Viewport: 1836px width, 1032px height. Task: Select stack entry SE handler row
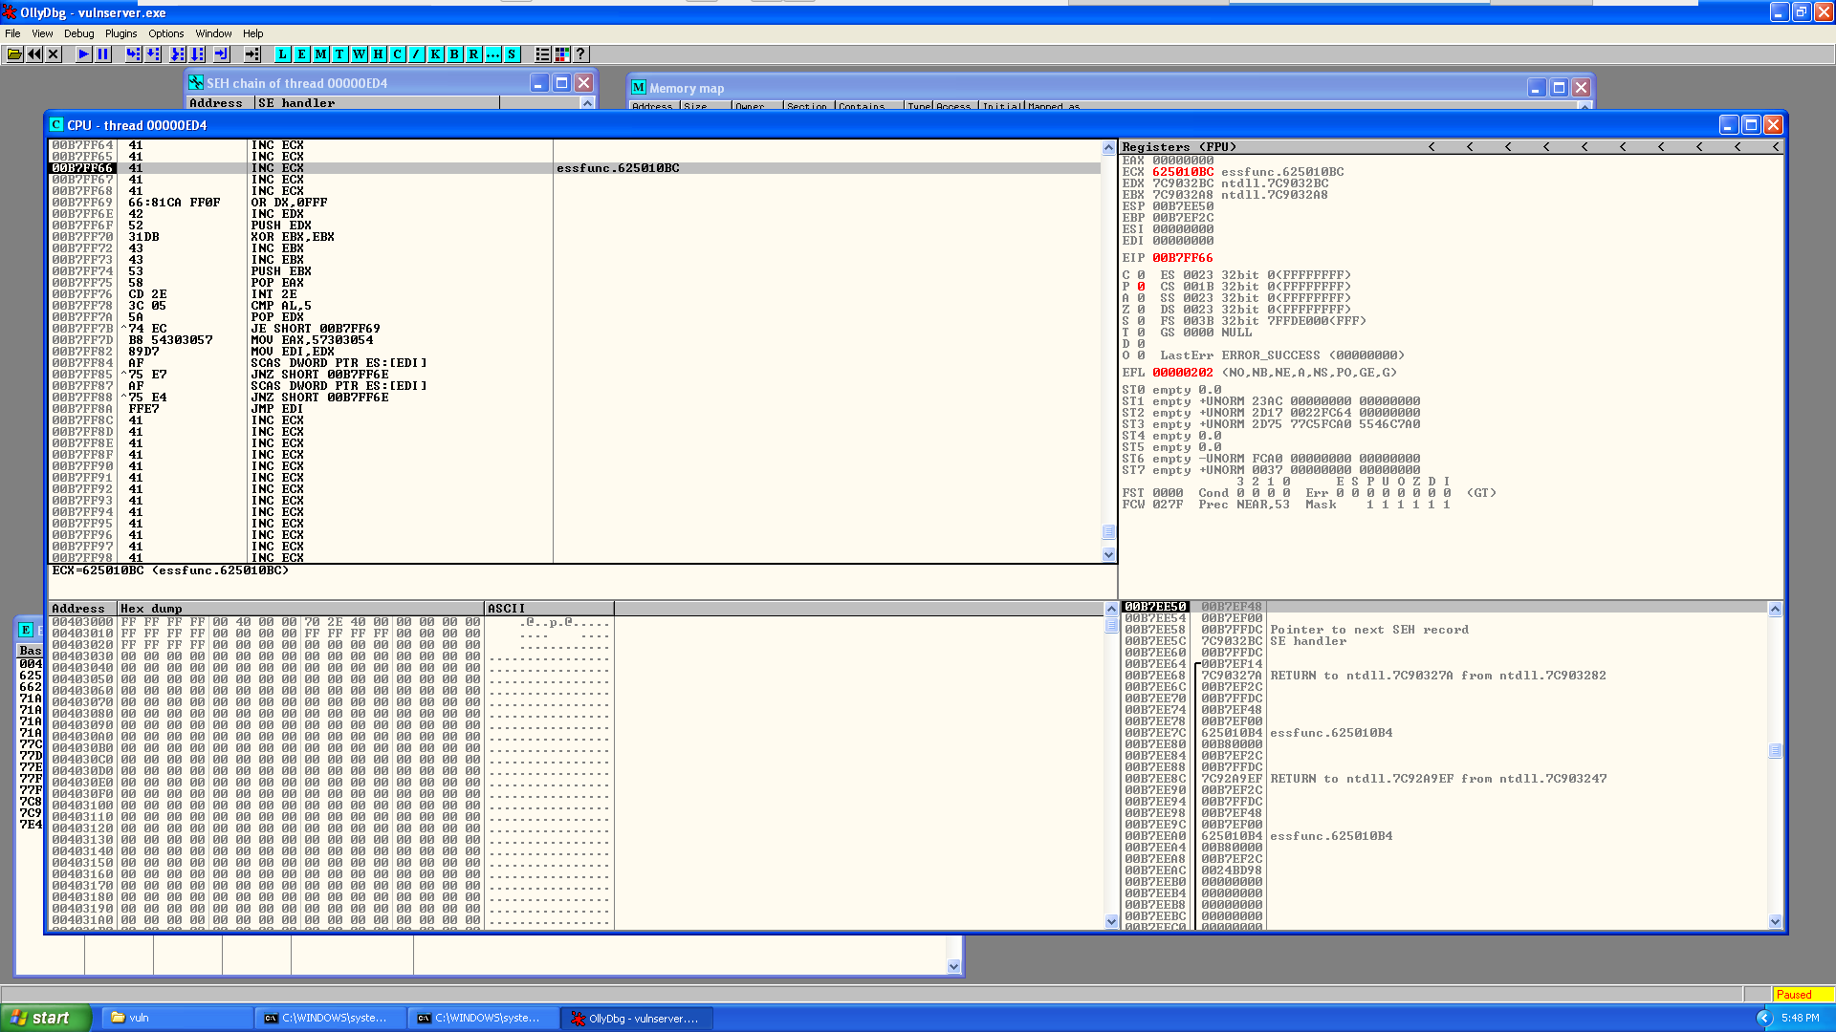[x=1307, y=641]
